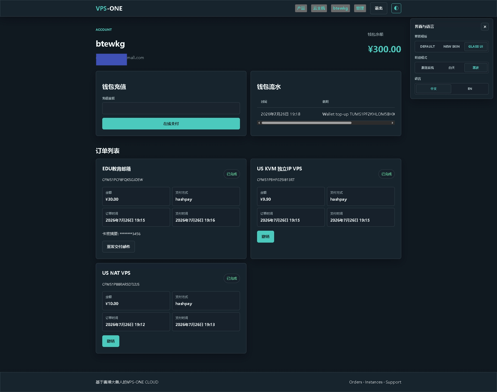Click the ¥10.00 amount cell
This screenshot has height=392, width=497.
[x=136, y=301]
